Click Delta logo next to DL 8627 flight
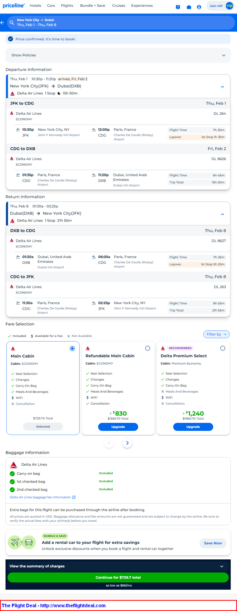The image size is (237, 611). 12,241
